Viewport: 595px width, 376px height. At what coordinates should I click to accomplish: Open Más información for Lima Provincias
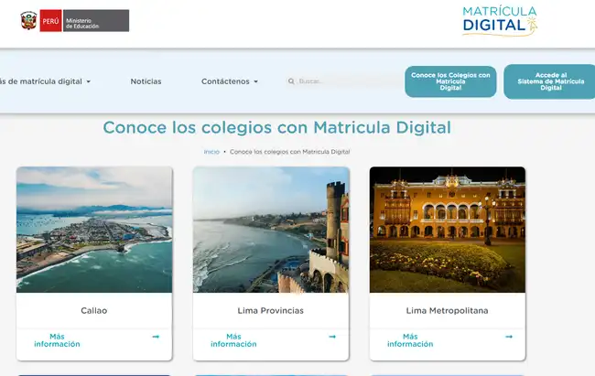pos(233,340)
